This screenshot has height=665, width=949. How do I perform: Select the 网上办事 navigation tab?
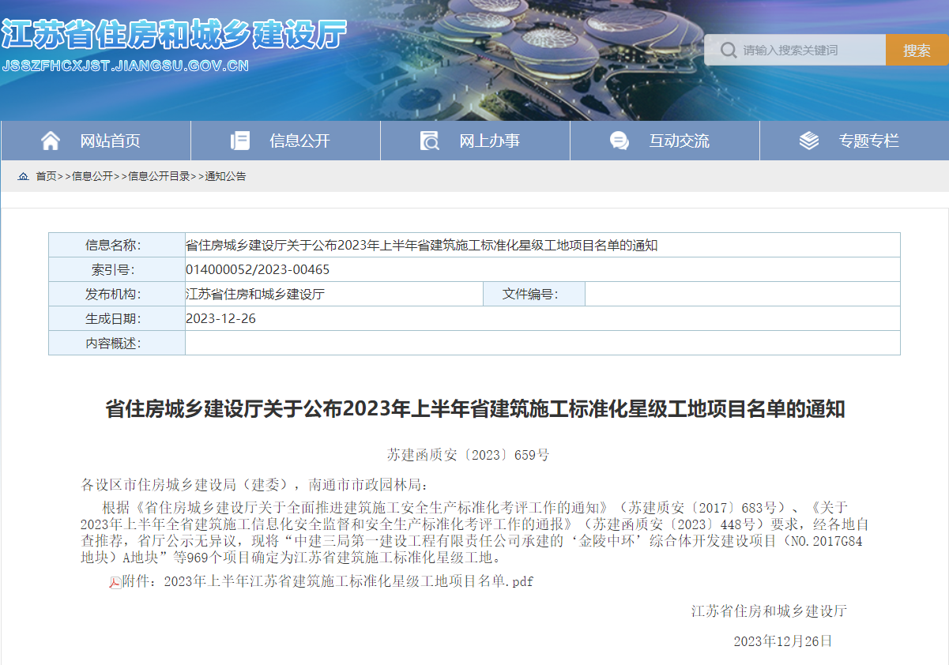[489, 141]
